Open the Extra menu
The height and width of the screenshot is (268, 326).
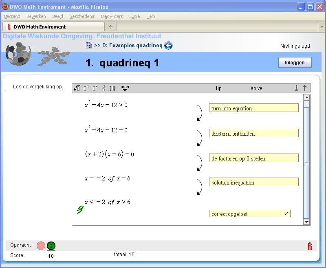point(134,16)
